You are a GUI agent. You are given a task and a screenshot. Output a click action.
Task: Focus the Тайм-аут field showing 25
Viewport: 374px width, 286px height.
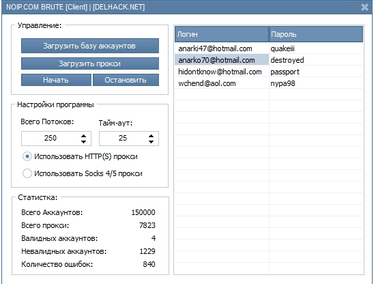coord(129,139)
